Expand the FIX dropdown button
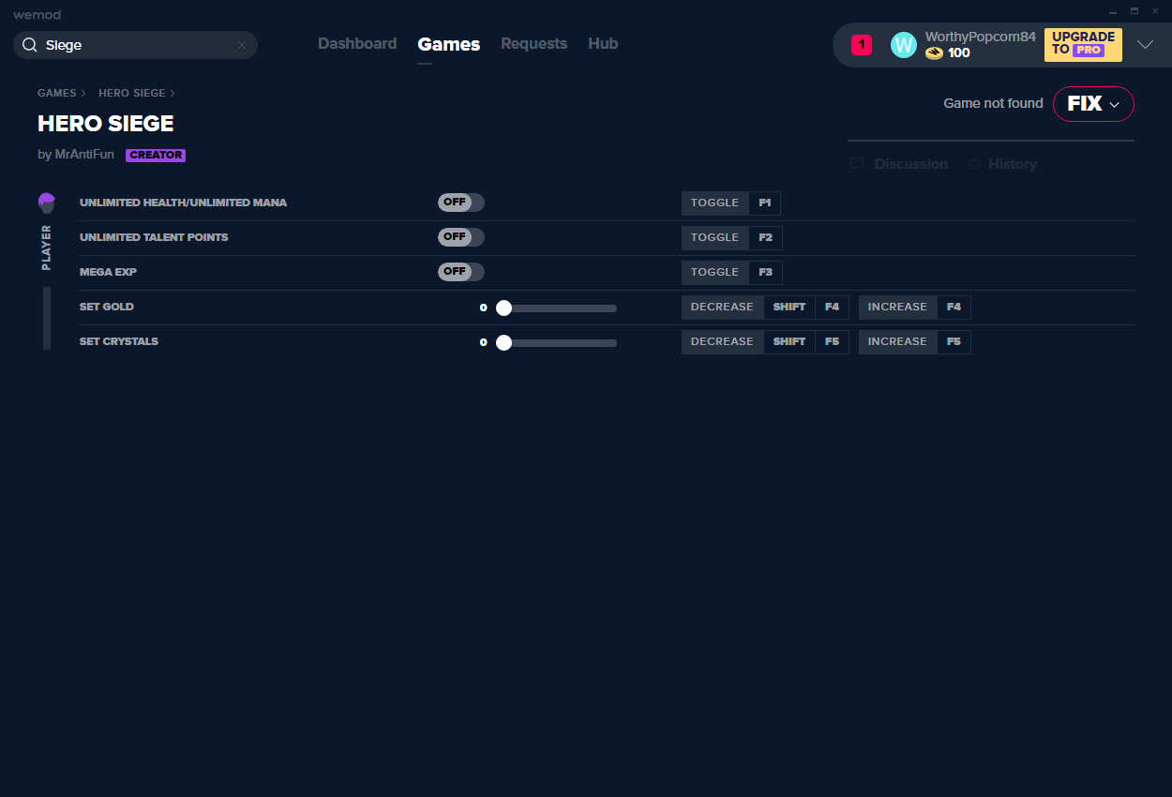This screenshot has height=797, width=1172. click(x=1093, y=104)
